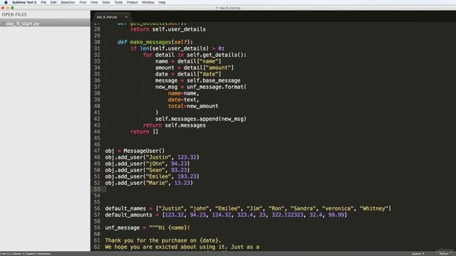Open the Goto menu
This screenshot has width=456, height=256.
pos(106,2)
